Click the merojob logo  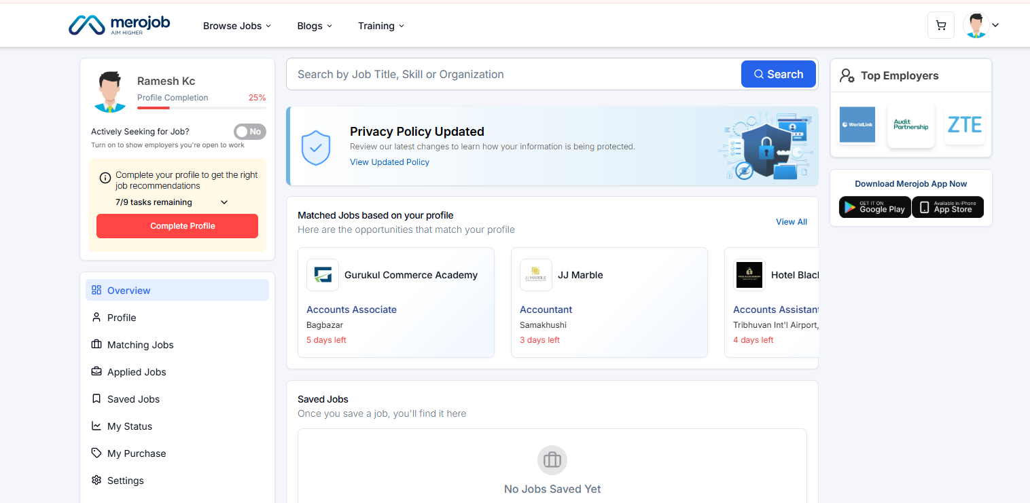[120, 25]
